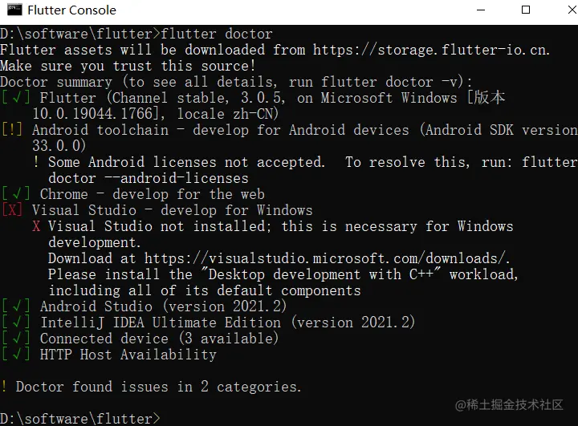Click the checkmark beside Connected device

pyautogui.click(x=15, y=339)
